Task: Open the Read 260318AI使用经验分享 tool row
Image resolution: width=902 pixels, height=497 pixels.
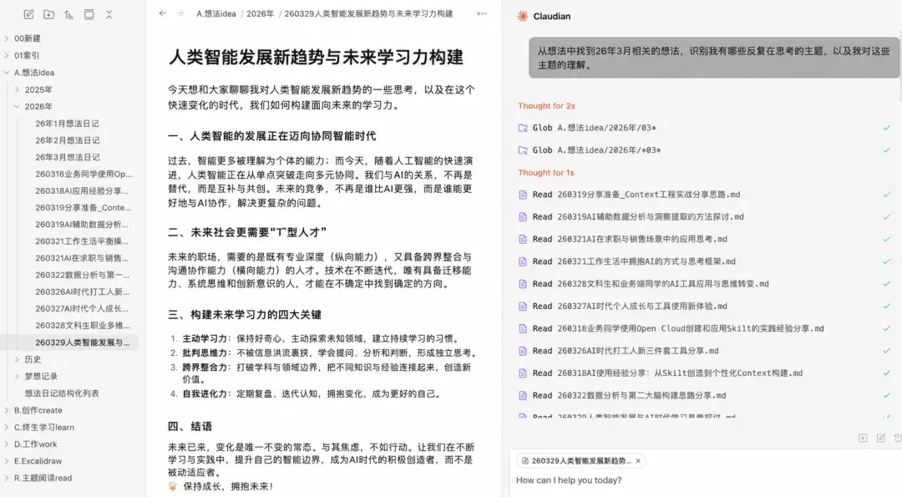Action: tap(705, 373)
